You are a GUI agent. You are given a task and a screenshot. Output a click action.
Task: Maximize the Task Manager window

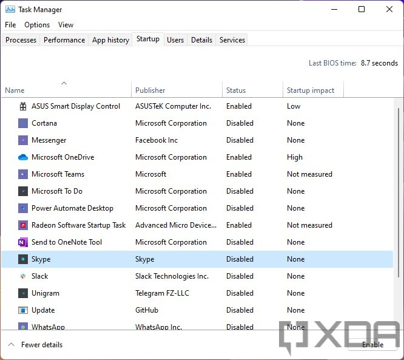pyautogui.click(x=362, y=10)
